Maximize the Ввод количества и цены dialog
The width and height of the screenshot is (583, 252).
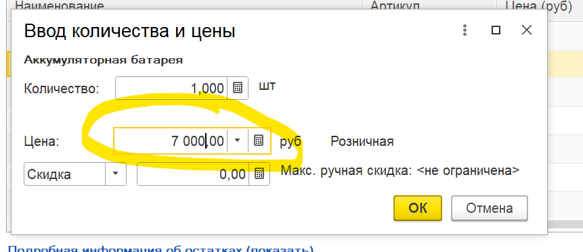coord(496,30)
